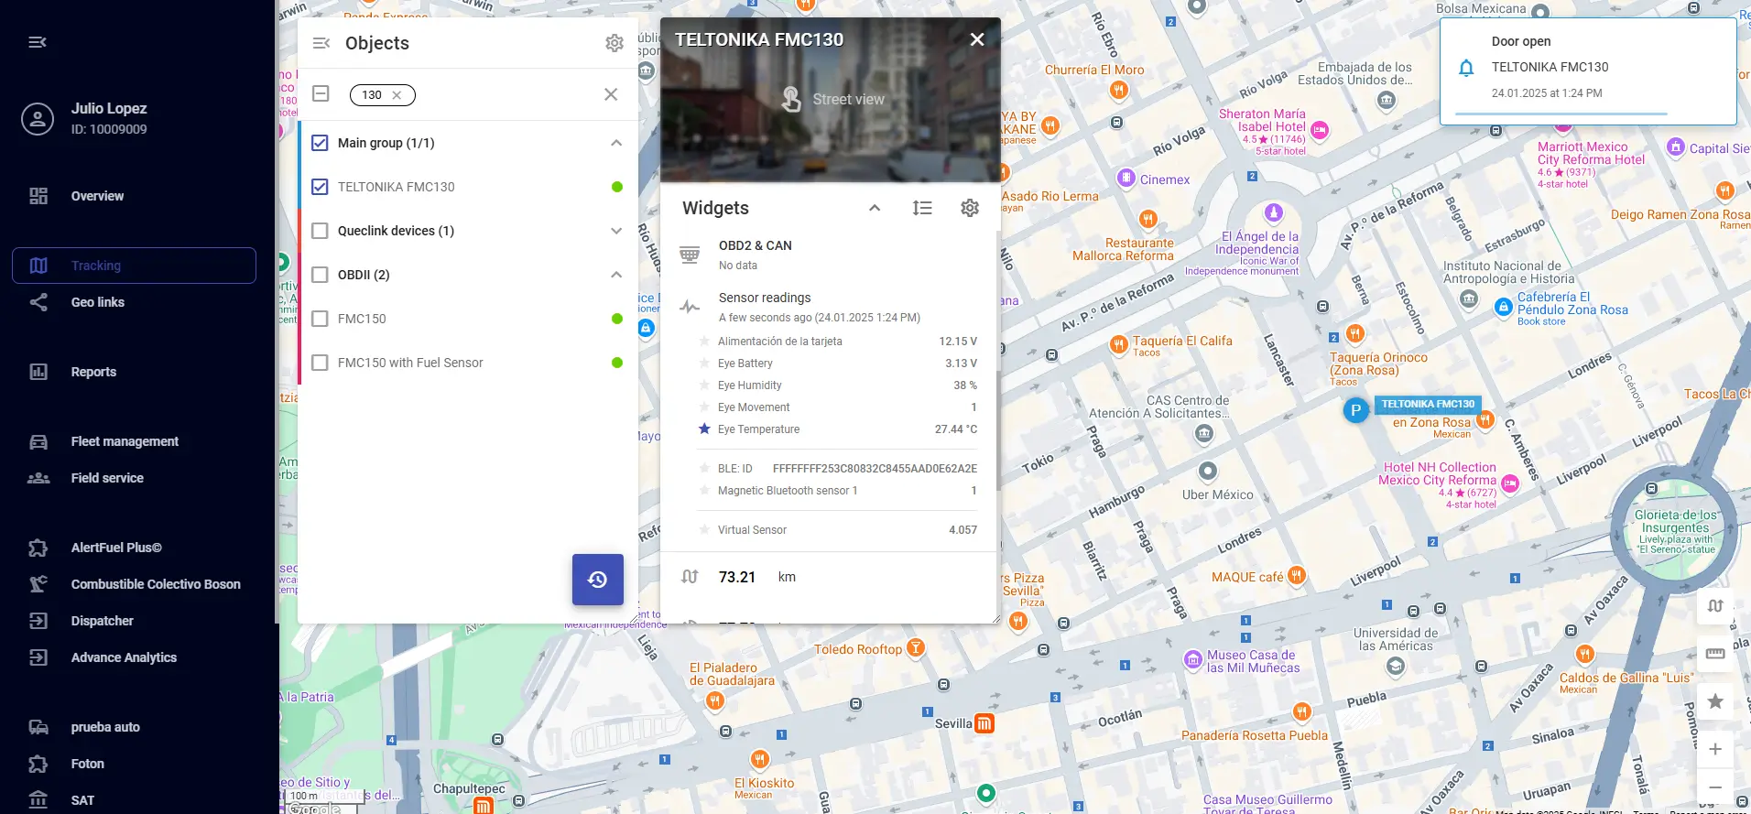Image resolution: width=1751 pixels, height=814 pixels.
Task: Open Geo links in sidebar
Action: (134, 302)
